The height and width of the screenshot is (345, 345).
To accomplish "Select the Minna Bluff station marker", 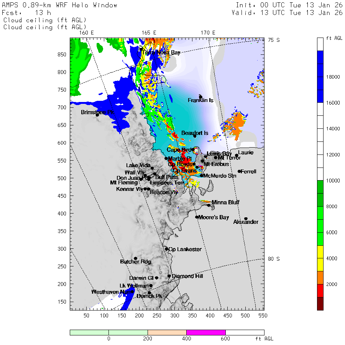I will pos(209,205).
